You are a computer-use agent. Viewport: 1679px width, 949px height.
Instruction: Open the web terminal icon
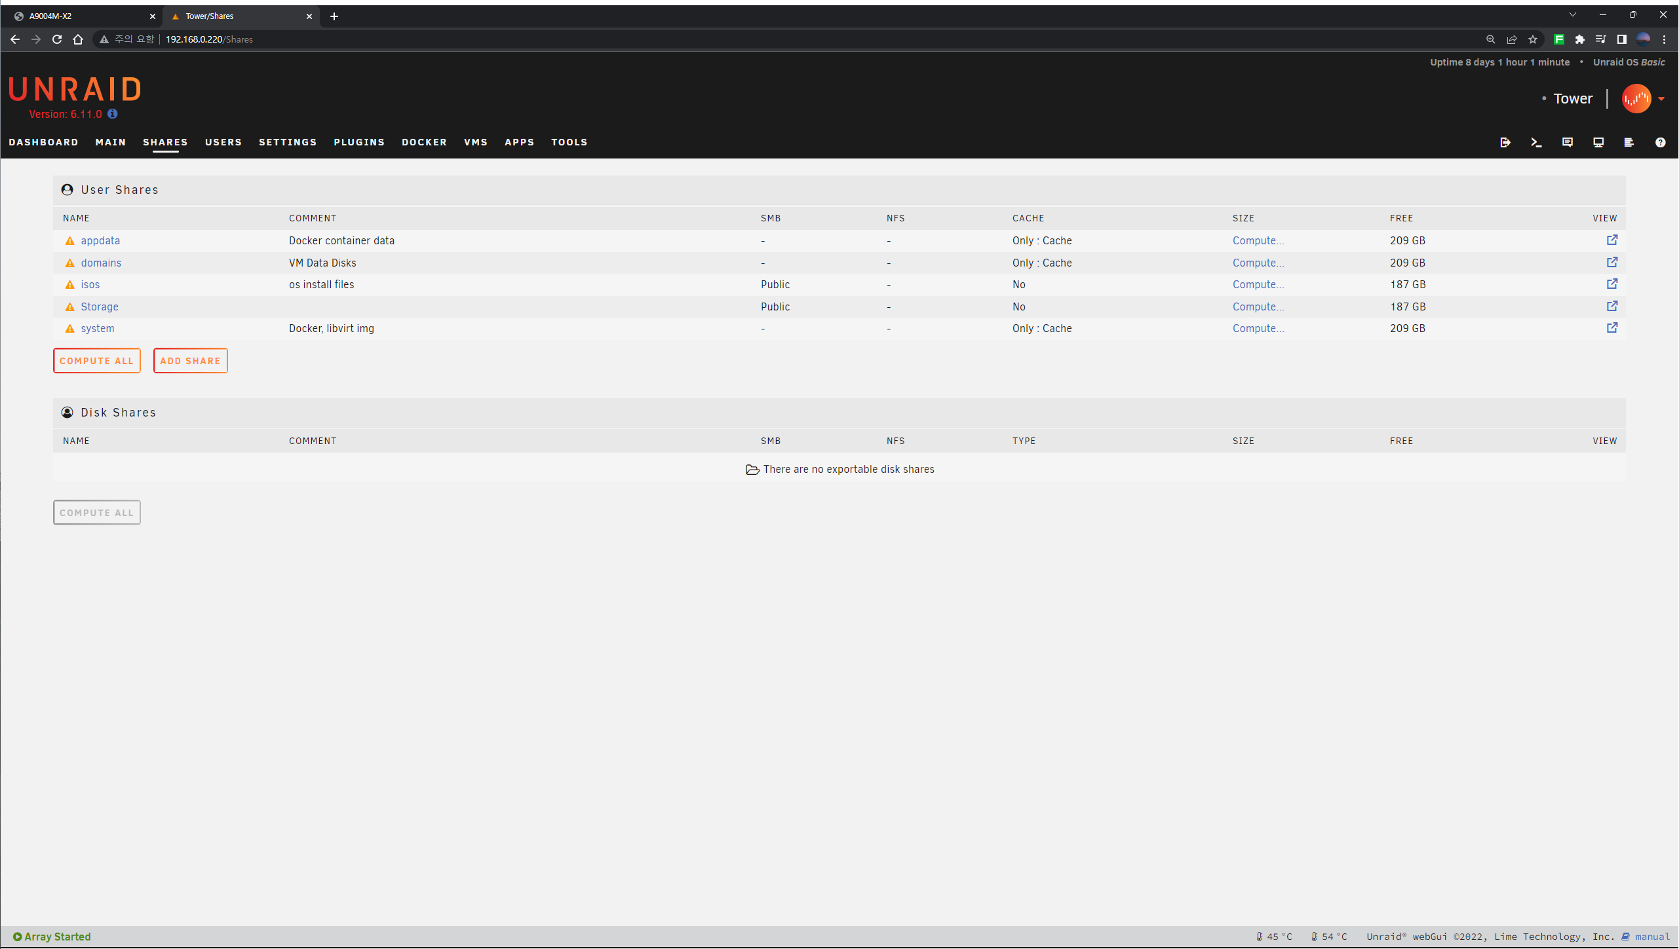pos(1536,142)
